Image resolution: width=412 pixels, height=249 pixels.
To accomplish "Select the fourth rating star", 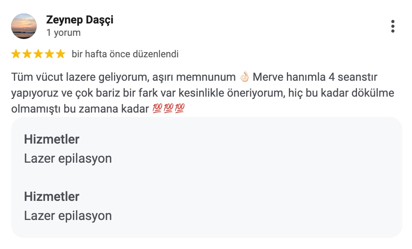I will [49, 54].
